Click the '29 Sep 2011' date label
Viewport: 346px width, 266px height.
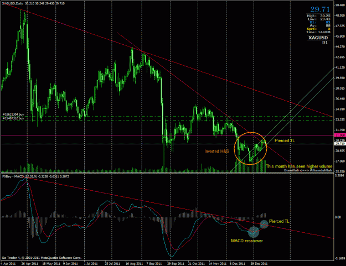click(175, 264)
